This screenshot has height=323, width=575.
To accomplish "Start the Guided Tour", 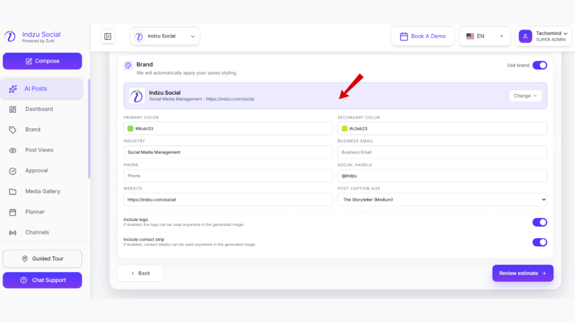I will click(42, 259).
